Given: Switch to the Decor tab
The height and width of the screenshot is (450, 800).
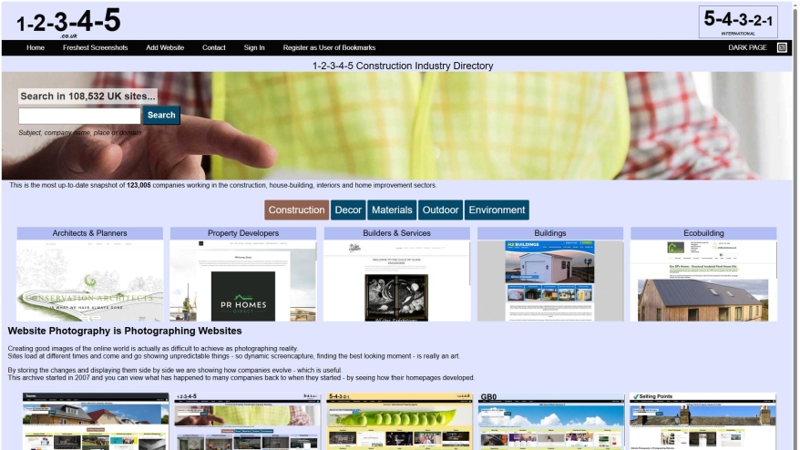Looking at the screenshot, I should [x=348, y=210].
